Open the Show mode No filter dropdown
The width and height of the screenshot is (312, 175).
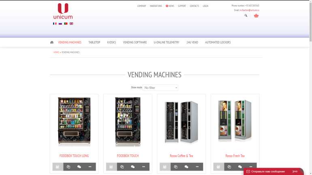(x=160, y=88)
